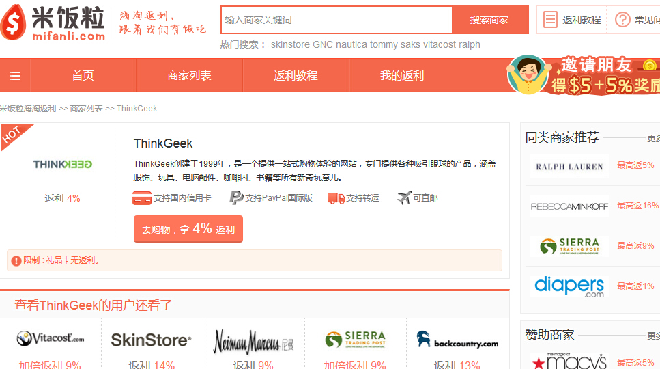
Task: Click 返利 14% under SkinStore
Action: point(152,365)
